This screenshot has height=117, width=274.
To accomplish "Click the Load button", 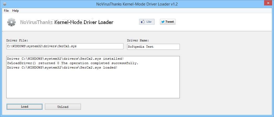I will coord(25,107).
